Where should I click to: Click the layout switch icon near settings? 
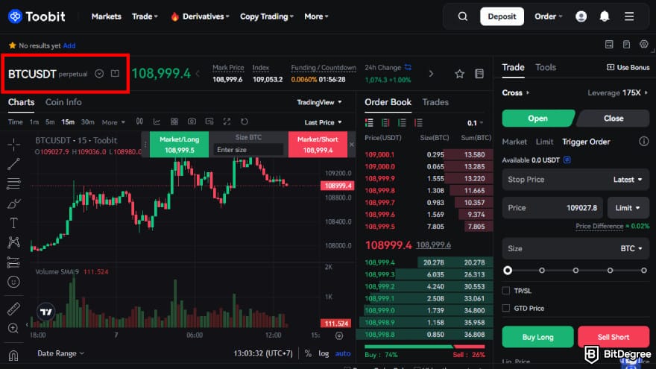tap(609, 44)
